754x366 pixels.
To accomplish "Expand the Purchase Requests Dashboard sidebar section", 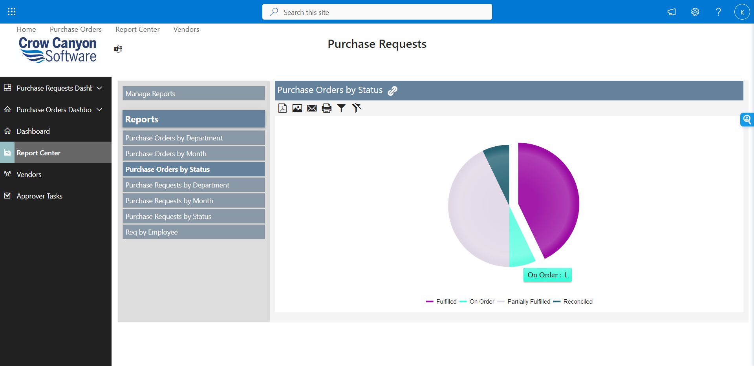I will (100, 88).
